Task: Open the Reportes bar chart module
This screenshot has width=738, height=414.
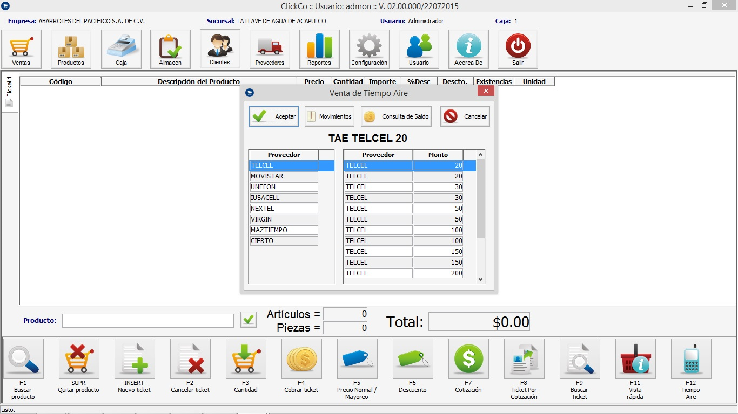Action: [x=319, y=49]
